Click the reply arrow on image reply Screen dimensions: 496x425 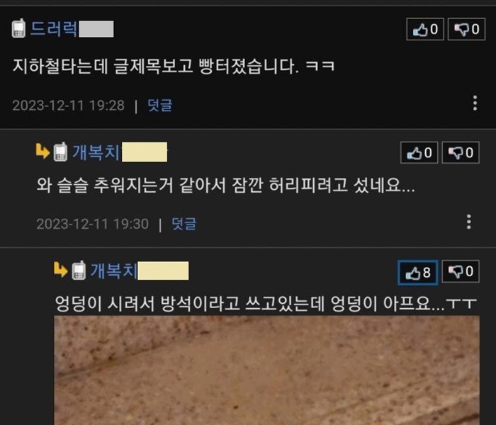tap(60, 269)
